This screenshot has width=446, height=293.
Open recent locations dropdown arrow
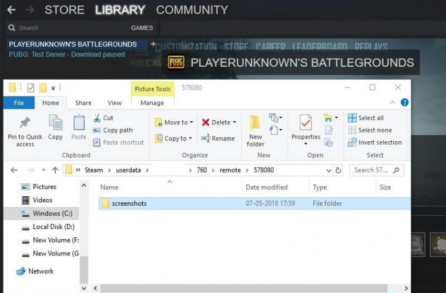pyautogui.click(x=43, y=170)
